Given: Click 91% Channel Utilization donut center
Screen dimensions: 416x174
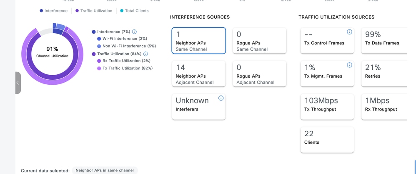Looking at the screenshot, I should [x=52, y=52].
